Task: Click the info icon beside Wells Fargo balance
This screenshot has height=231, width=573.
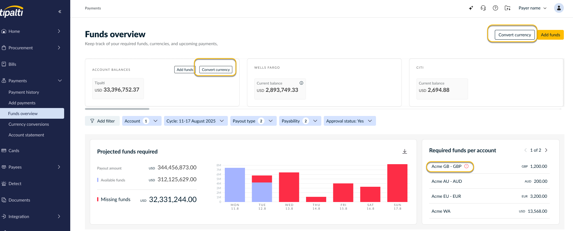Action: pos(301,83)
